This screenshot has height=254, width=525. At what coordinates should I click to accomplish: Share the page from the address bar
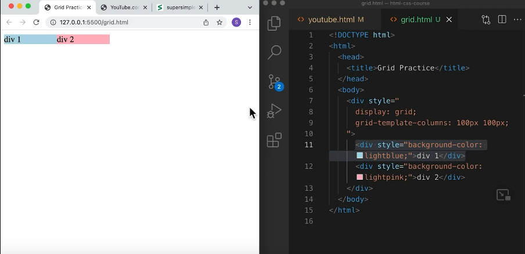pos(206,22)
